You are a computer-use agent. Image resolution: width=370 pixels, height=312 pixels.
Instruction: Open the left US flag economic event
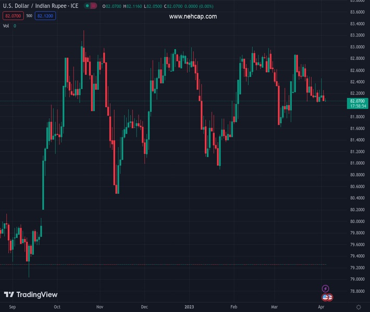pos(326,297)
